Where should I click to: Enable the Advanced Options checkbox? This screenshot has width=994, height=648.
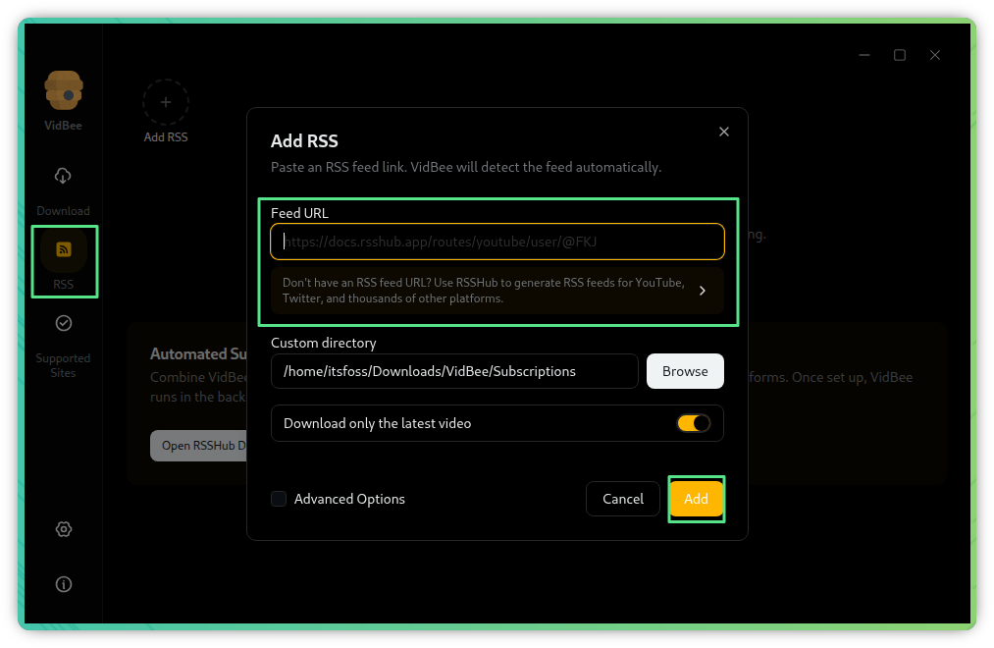point(279,499)
